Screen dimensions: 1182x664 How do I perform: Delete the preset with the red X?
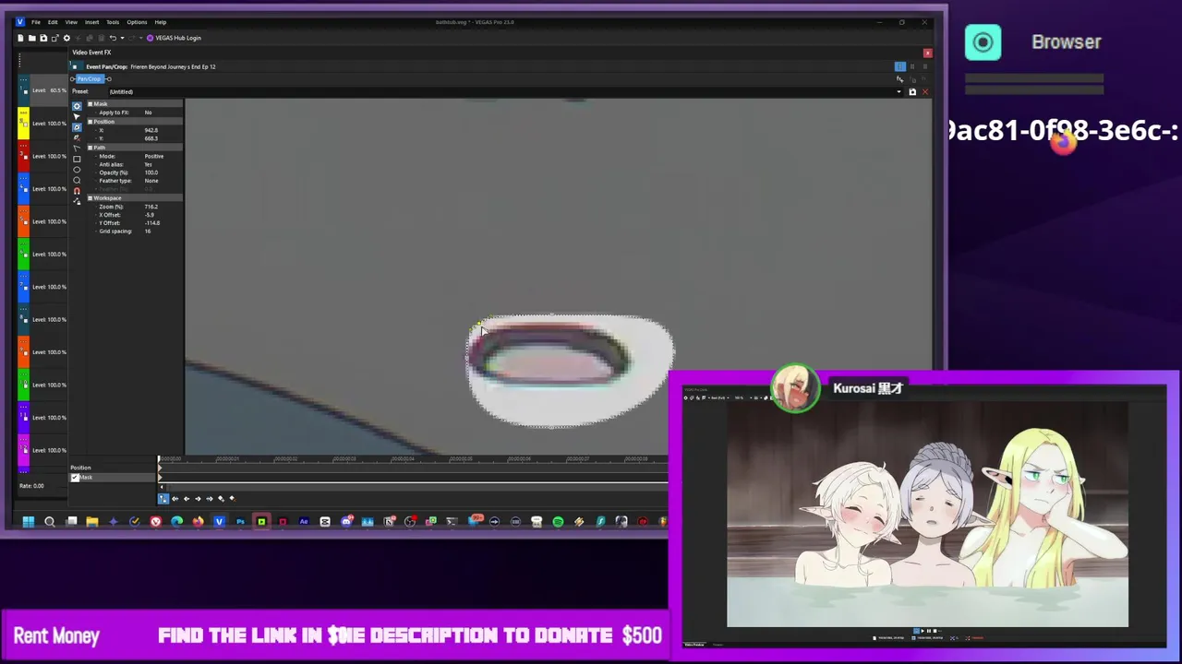[925, 91]
